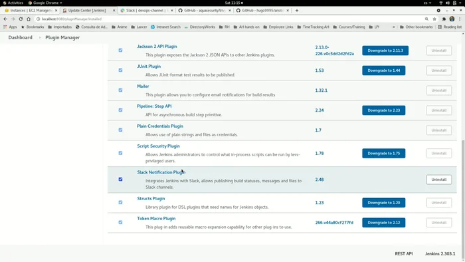465x262 pixels.
Task: Open the TimeTracking AH bookmark folder
Action: (313, 27)
